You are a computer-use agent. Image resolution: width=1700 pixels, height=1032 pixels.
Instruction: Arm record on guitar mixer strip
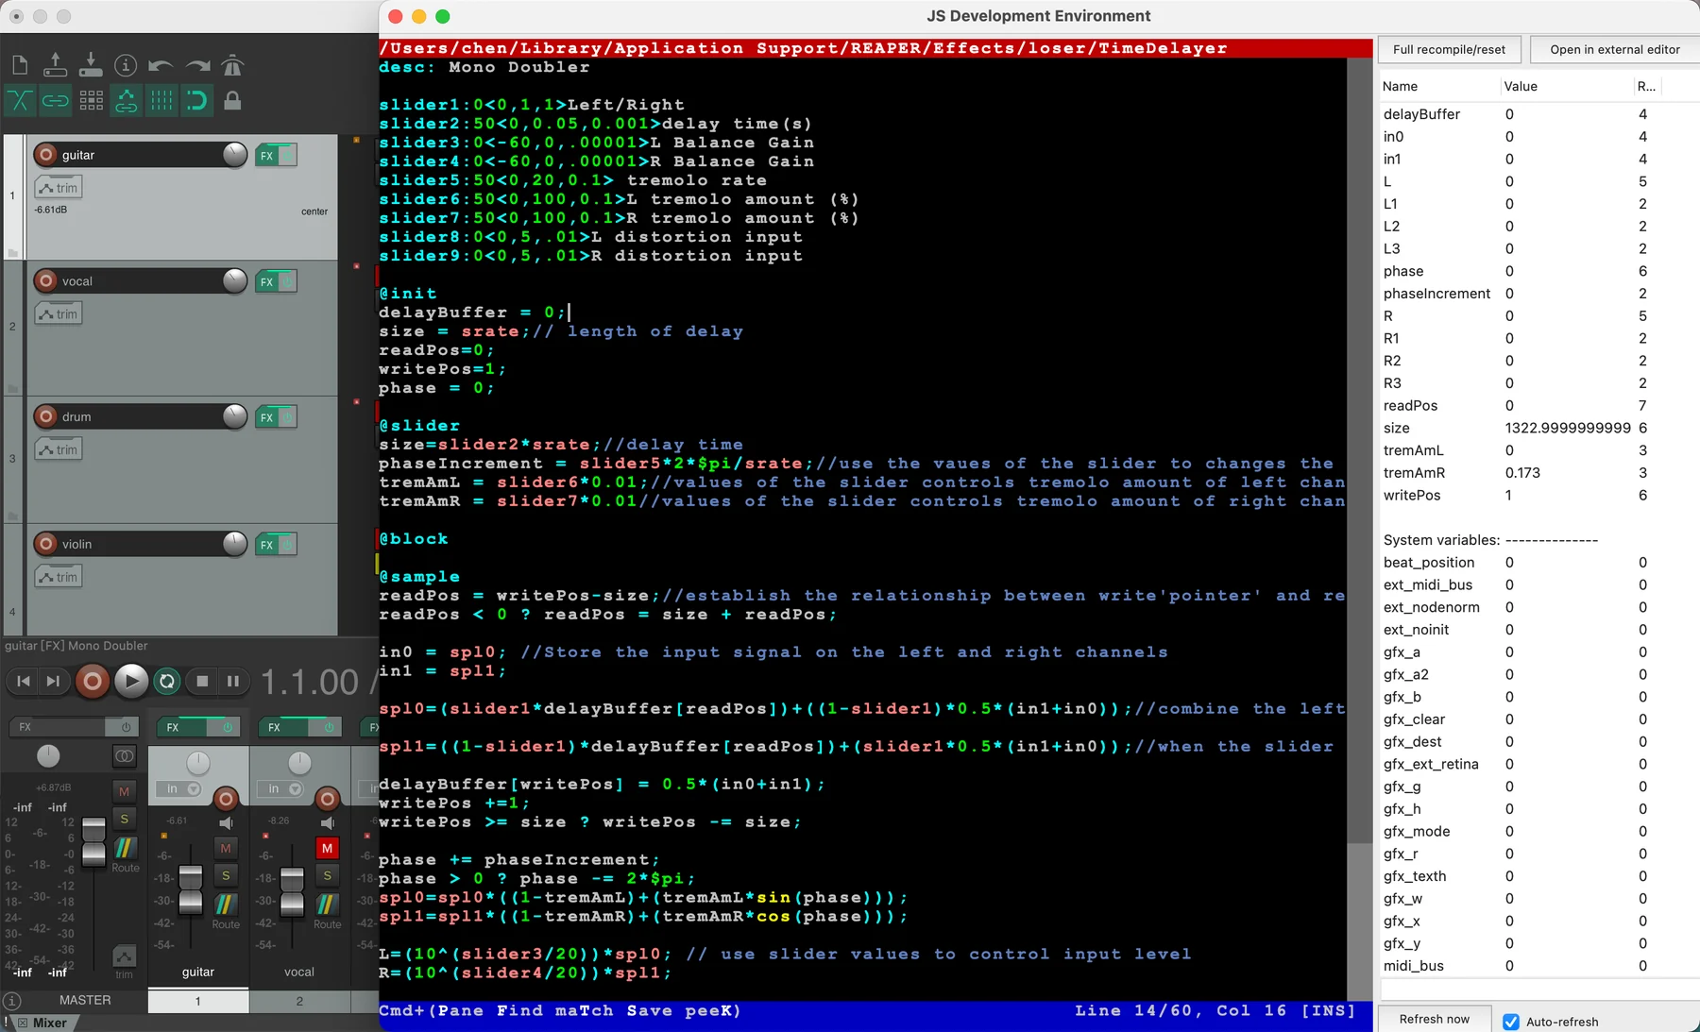pyautogui.click(x=226, y=799)
